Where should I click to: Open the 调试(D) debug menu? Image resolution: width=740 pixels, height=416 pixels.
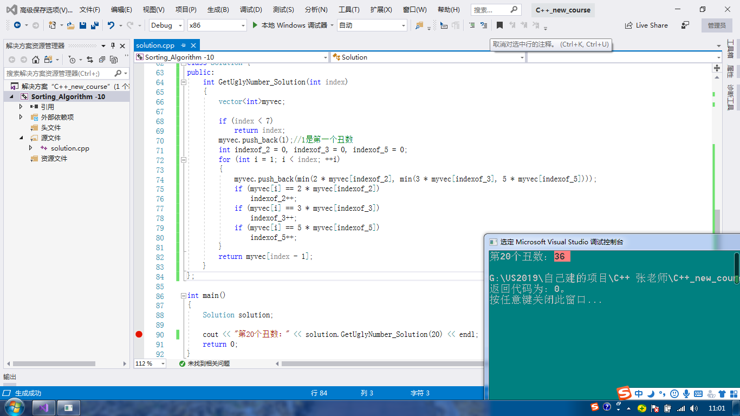tap(251, 10)
